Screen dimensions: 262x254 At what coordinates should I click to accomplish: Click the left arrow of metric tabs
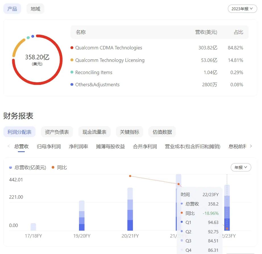click(x=9, y=146)
